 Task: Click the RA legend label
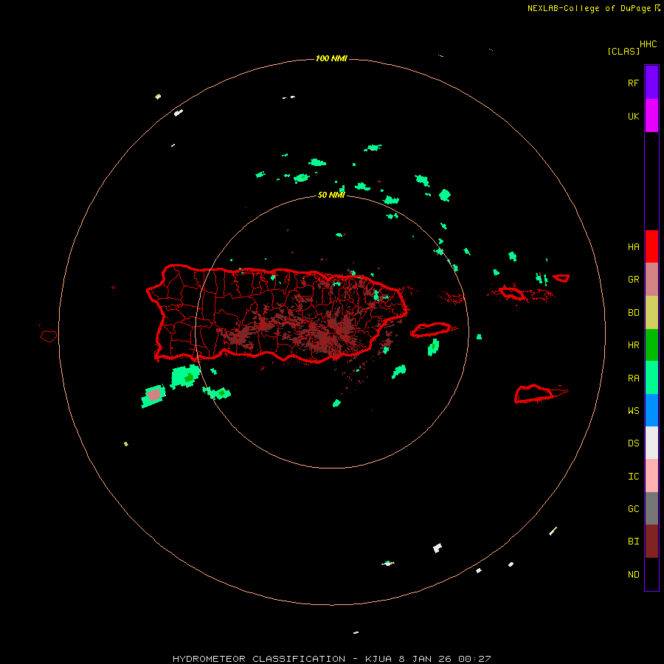(633, 378)
